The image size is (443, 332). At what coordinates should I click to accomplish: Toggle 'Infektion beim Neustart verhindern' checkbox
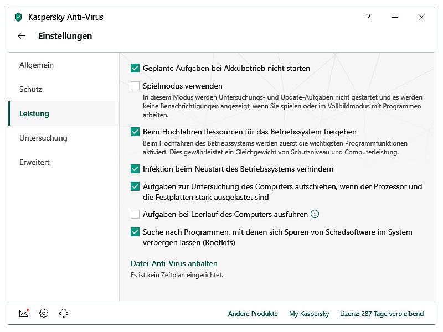click(135, 169)
